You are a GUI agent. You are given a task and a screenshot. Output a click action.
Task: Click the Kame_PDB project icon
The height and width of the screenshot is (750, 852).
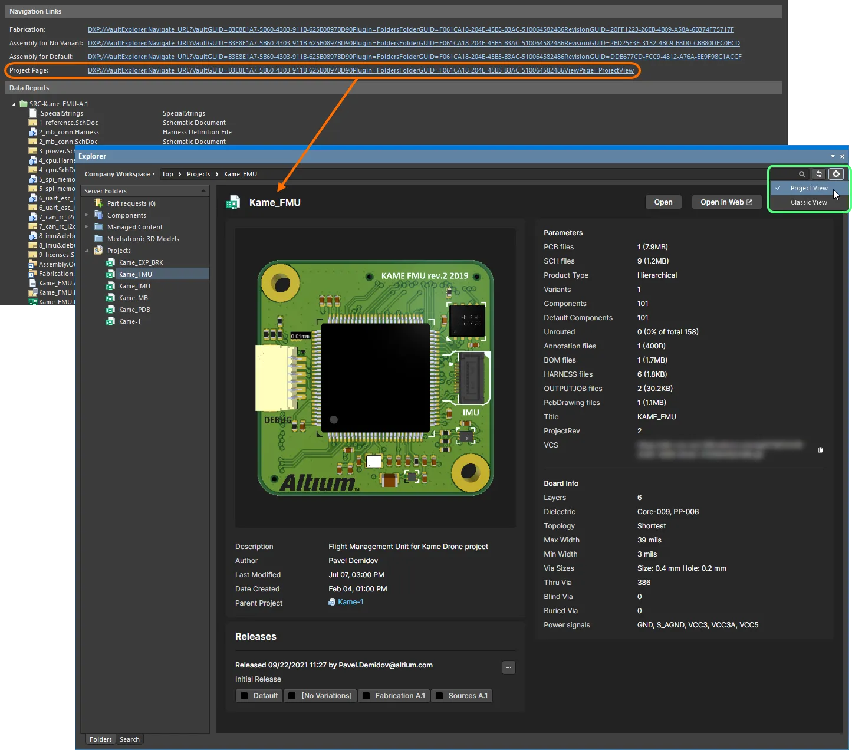110,310
